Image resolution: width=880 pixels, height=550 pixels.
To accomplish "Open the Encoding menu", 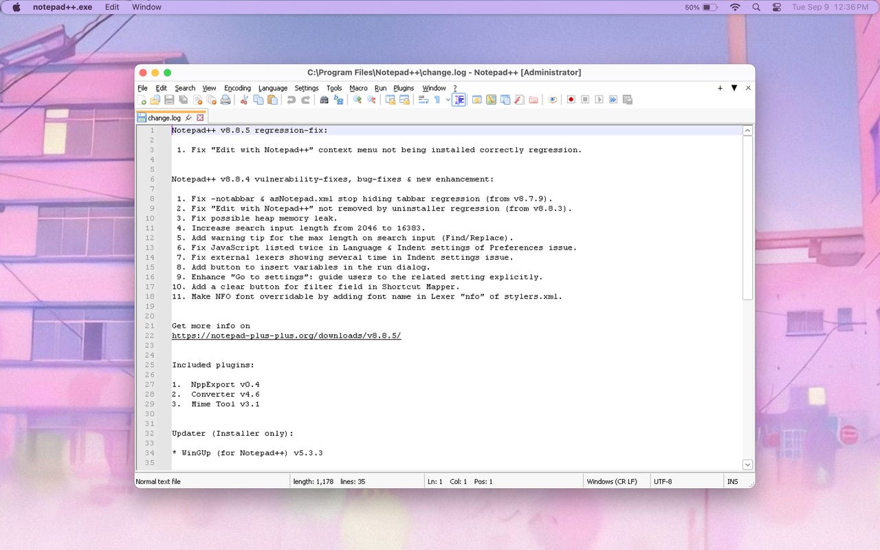I will [237, 88].
